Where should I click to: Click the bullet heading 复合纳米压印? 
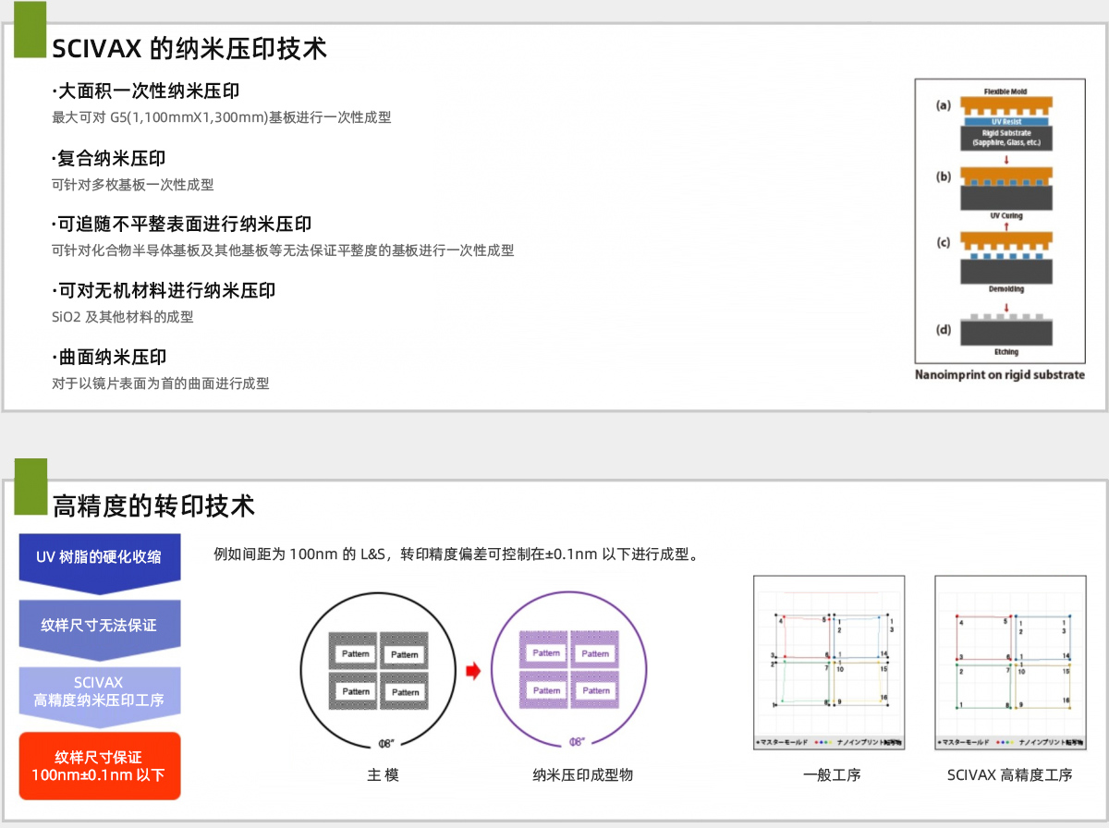(109, 158)
